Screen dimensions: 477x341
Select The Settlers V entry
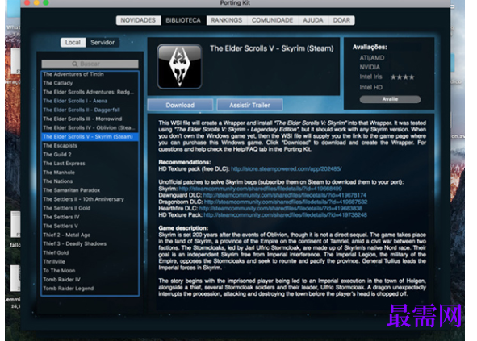click(x=90, y=226)
